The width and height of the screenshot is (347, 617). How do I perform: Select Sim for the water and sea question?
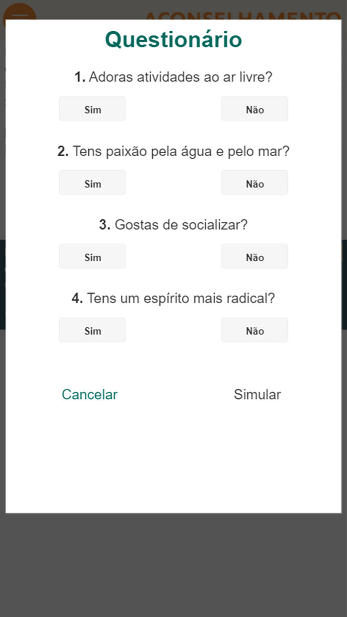tap(92, 183)
